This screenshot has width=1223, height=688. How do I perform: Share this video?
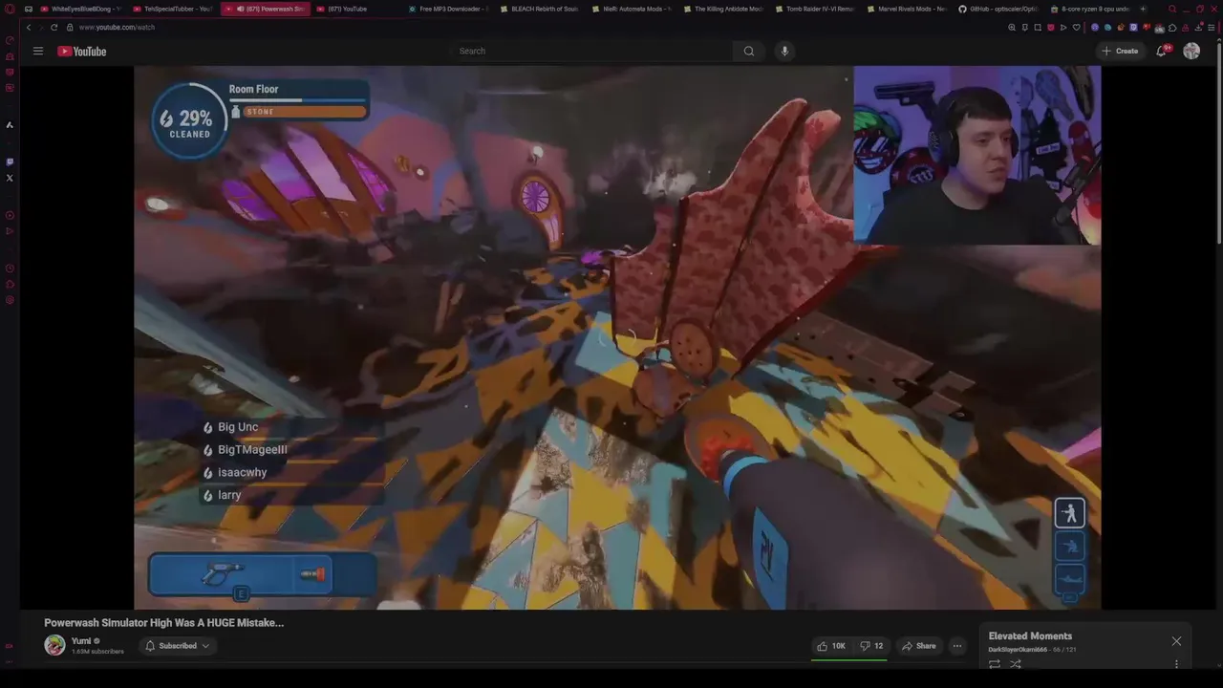[919, 646]
